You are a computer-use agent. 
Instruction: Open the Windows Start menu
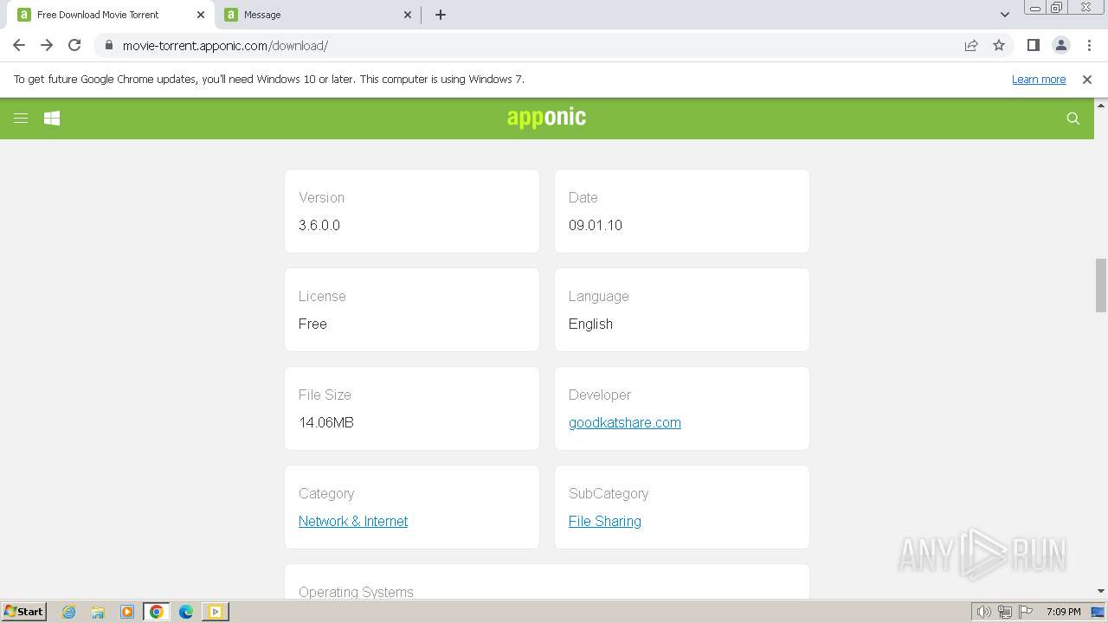click(x=23, y=612)
